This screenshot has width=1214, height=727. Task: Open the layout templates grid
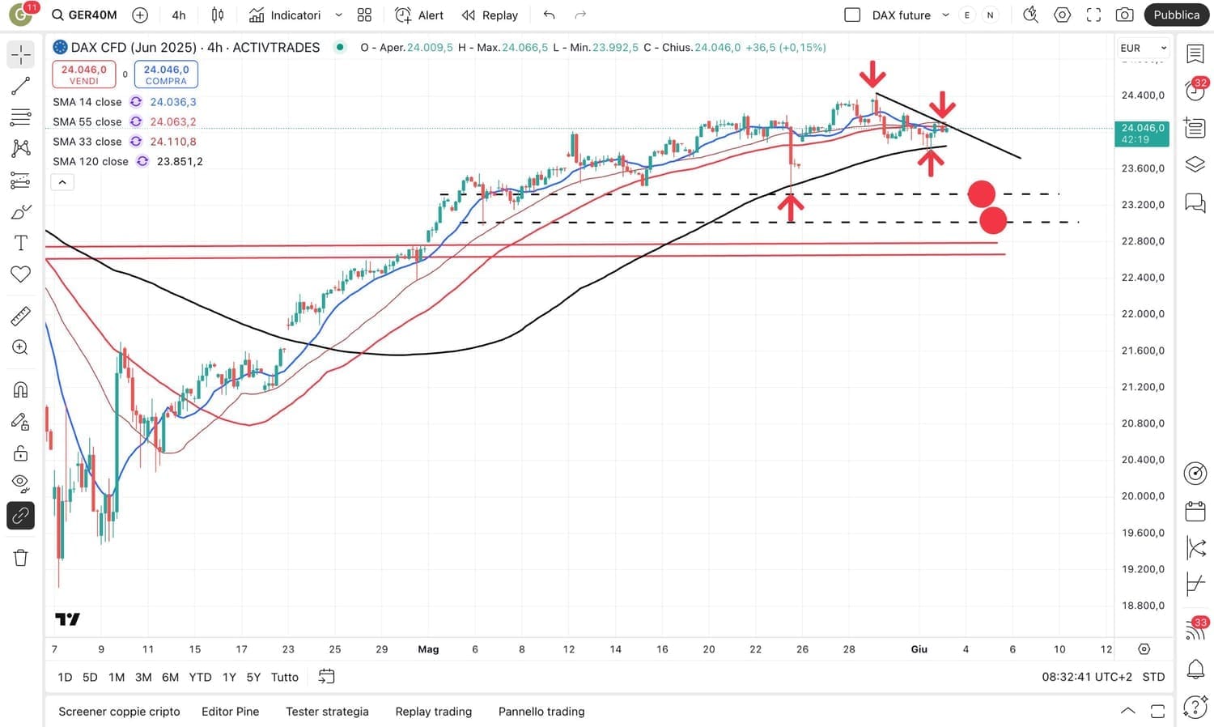click(x=364, y=15)
